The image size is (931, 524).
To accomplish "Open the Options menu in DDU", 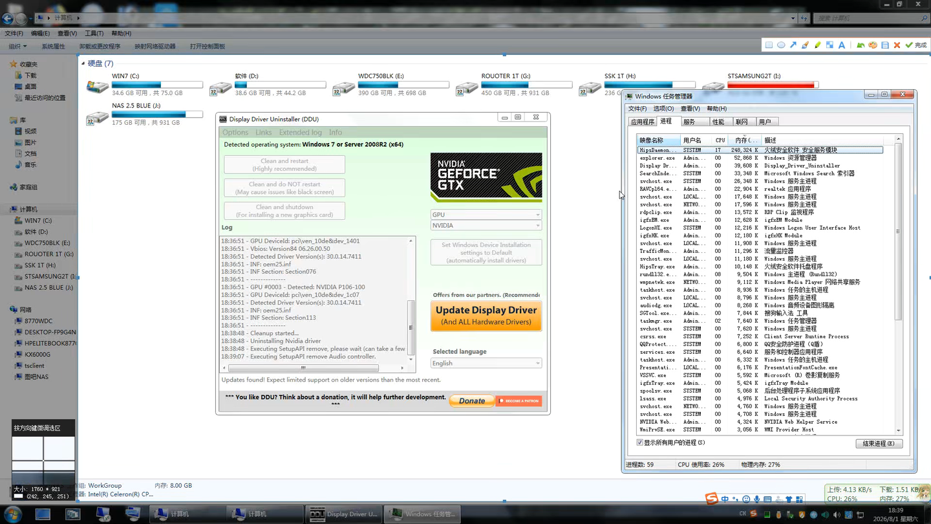I will point(235,133).
